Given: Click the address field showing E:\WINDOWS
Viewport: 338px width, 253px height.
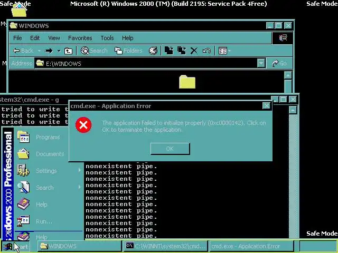Looking at the screenshot, I should click(146, 63).
